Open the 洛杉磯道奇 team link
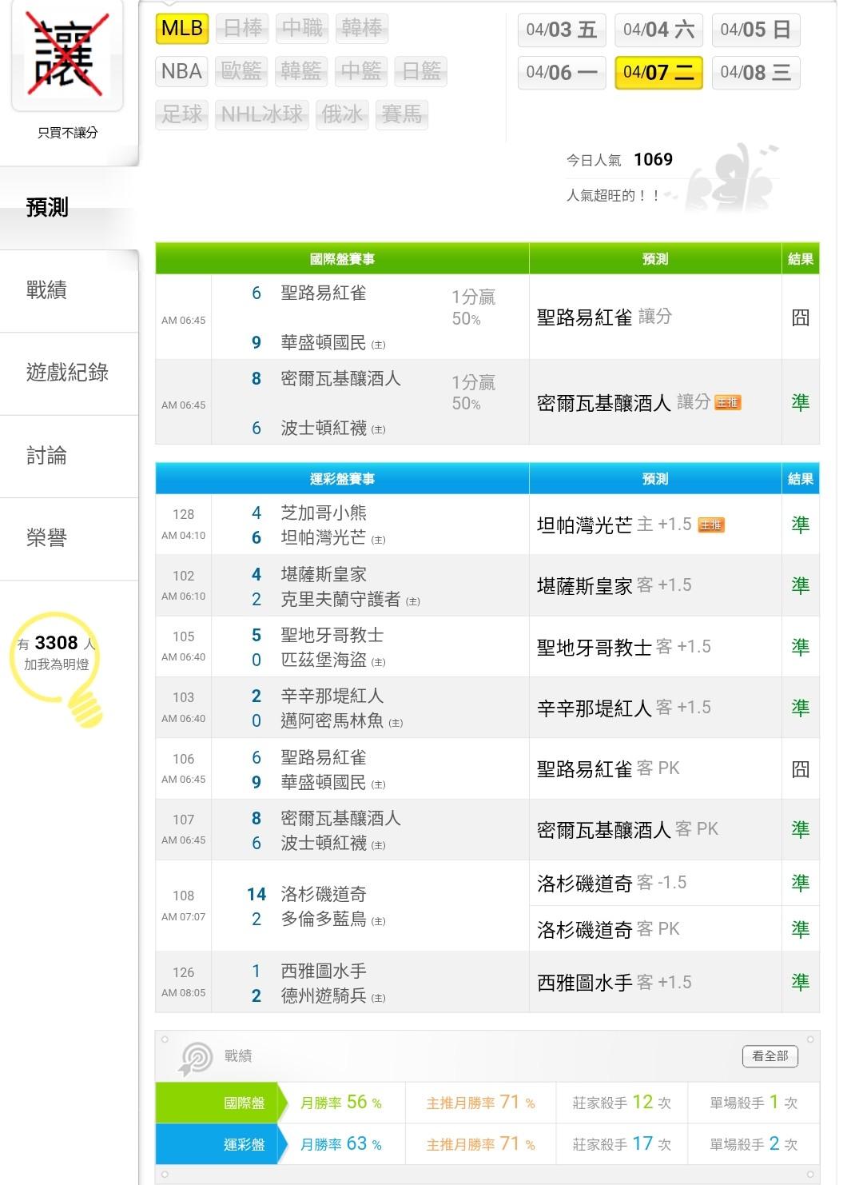 coord(324,894)
